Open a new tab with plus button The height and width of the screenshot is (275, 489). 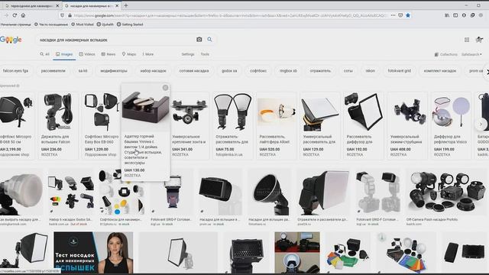coord(126,5)
